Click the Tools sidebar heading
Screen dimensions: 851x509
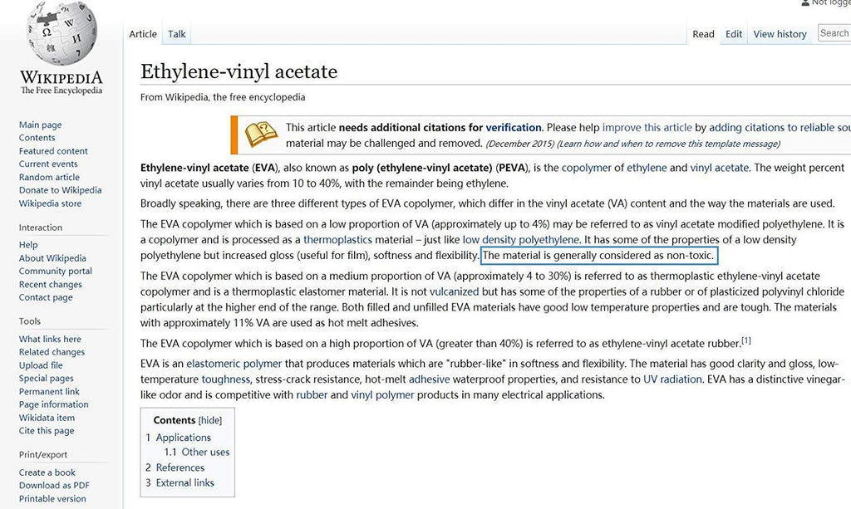[30, 321]
